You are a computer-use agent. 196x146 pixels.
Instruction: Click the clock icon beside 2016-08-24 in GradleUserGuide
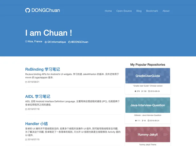149,91
